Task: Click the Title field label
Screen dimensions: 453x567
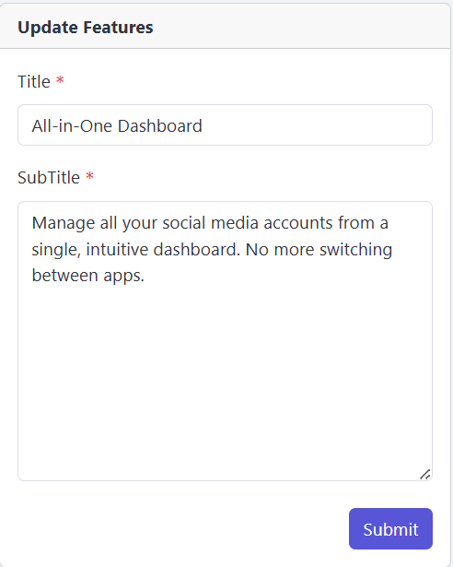Action: click(34, 81)
